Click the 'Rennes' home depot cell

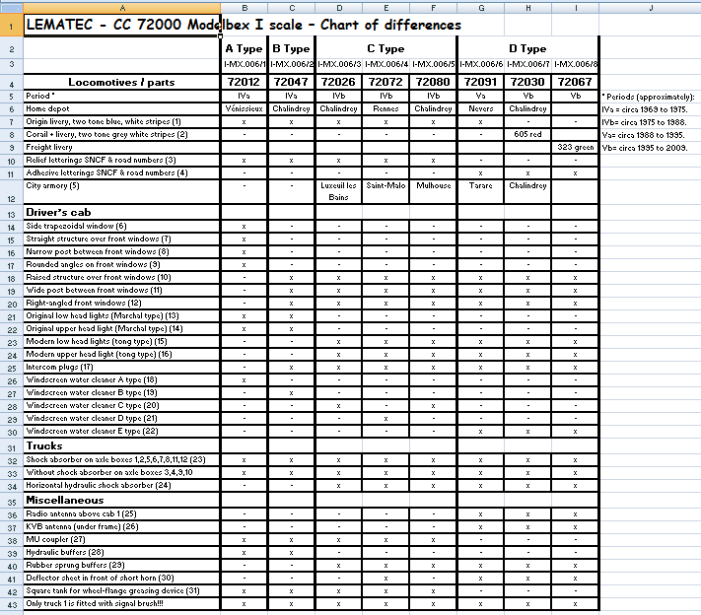point(386,108)
